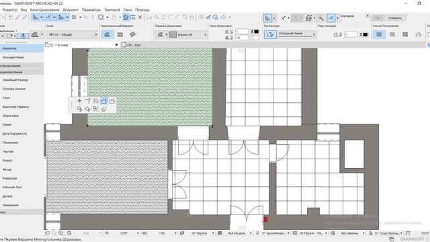Open the Окно menu
The height and width of the screenshot is (242, 430).
(x=128, y=10)
